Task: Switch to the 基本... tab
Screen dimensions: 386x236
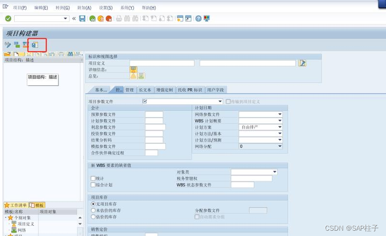Action: coord(101,90)
